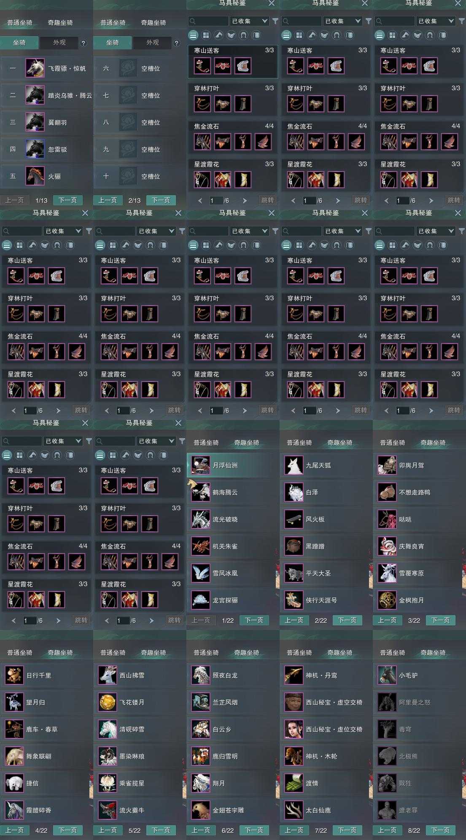Toggle grid view in highlighted 寒山送客 panel
The image size is (466, 840).
click(206, 35)
